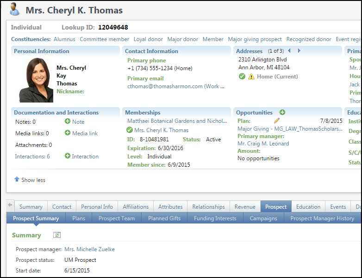The width and height of the screenshot is (362, 278).
Task: Open the Plans sub-tab
Action: pyautogui.click(x=79, y=218)
